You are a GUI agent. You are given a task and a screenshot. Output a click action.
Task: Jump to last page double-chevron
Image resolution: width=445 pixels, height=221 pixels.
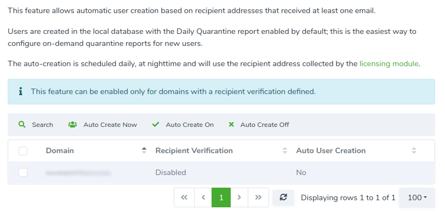coord(258,197)
